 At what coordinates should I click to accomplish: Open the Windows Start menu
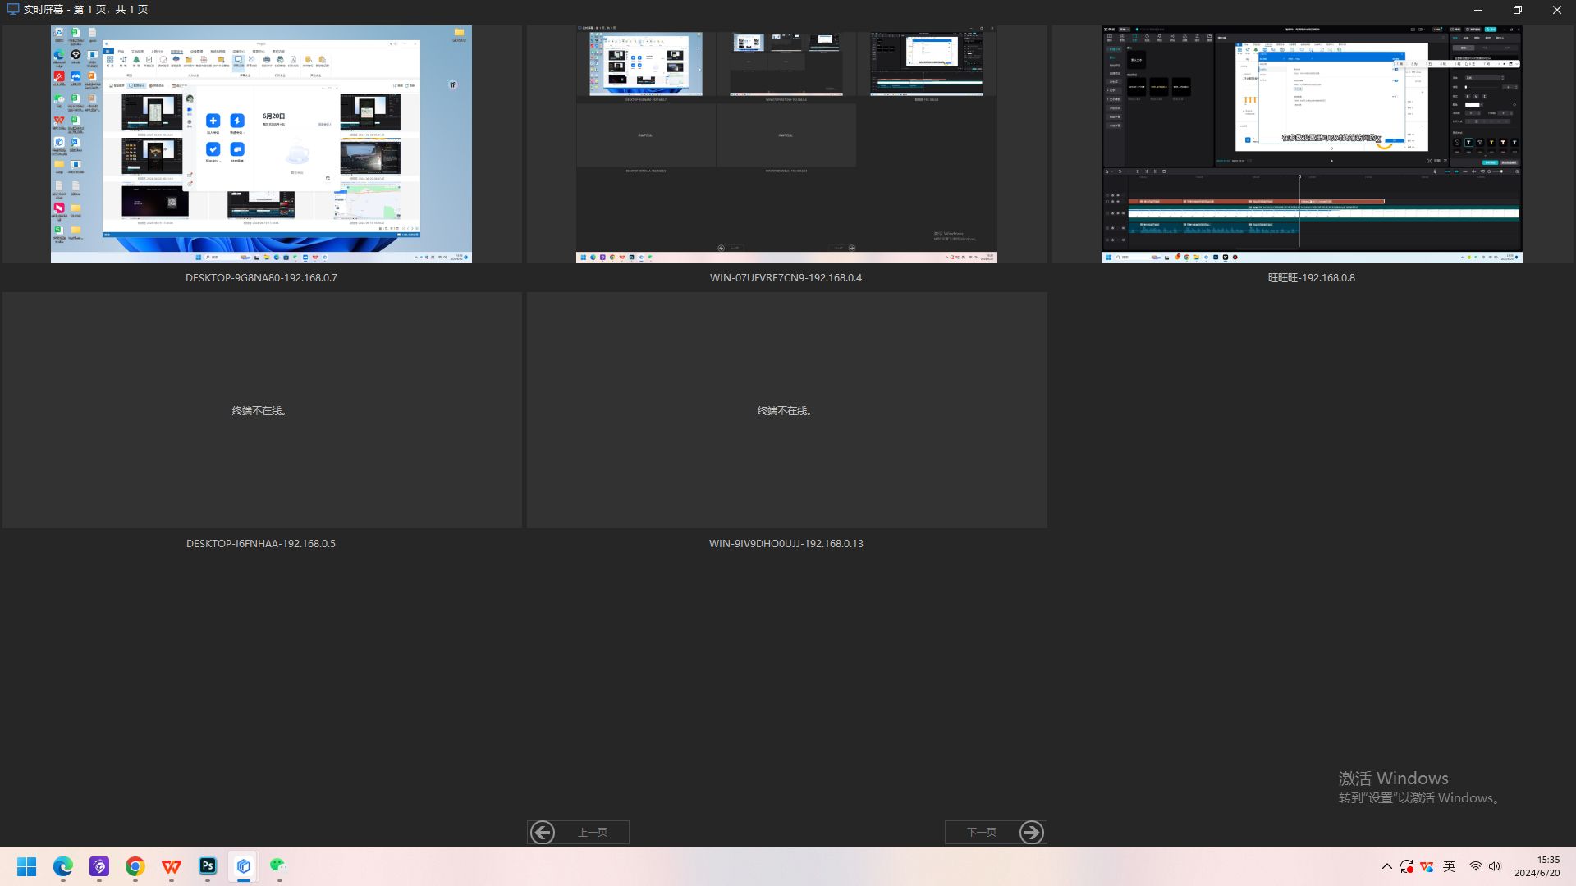pyautogui.click(x=27, y=866)
